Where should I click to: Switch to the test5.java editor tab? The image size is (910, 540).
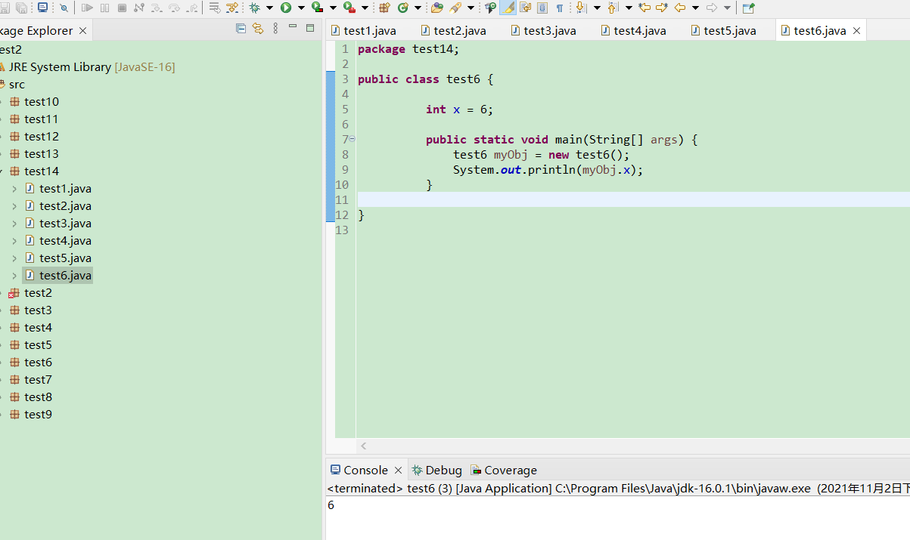click(x=723, y=30)
